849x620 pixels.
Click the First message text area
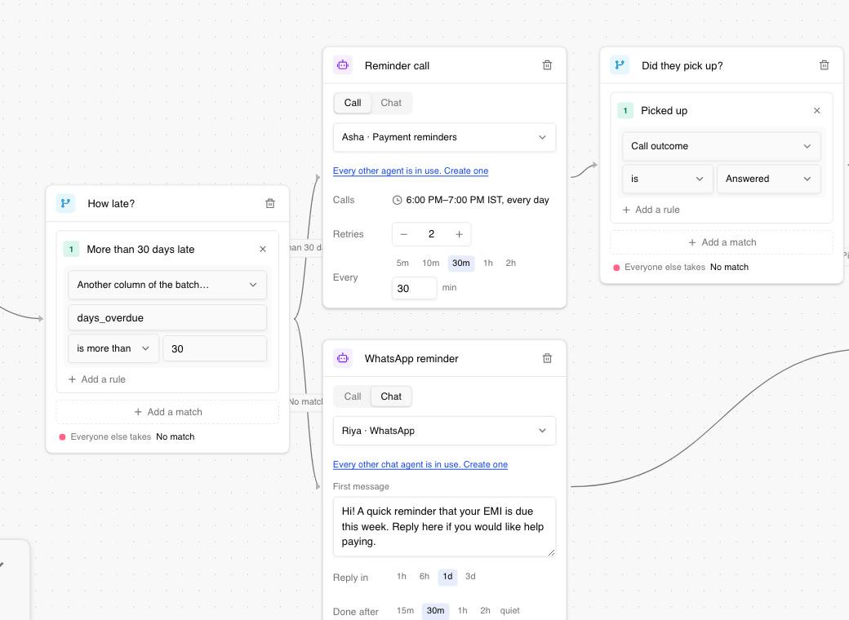(444, 526)
